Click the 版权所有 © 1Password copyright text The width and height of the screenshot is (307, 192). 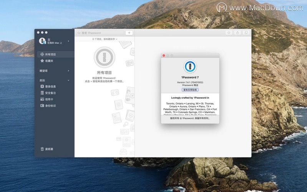point(190,118)
